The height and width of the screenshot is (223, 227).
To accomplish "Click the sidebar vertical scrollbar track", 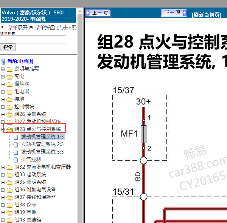I will tap(80, 118).
